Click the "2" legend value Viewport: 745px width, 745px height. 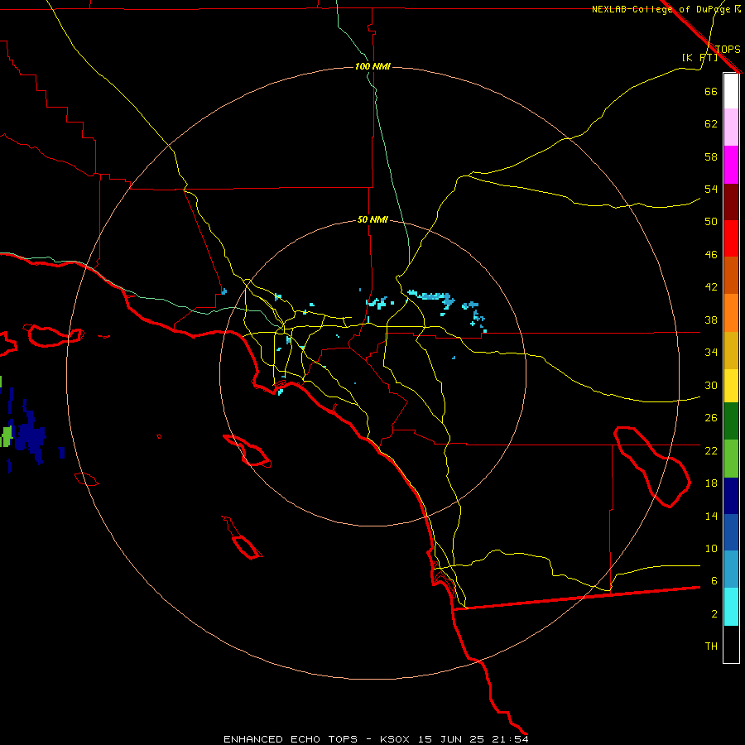click(714, 613)
